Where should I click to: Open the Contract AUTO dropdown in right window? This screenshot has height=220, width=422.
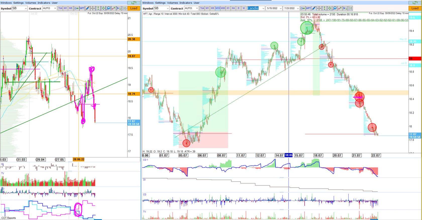pos(191,8)
